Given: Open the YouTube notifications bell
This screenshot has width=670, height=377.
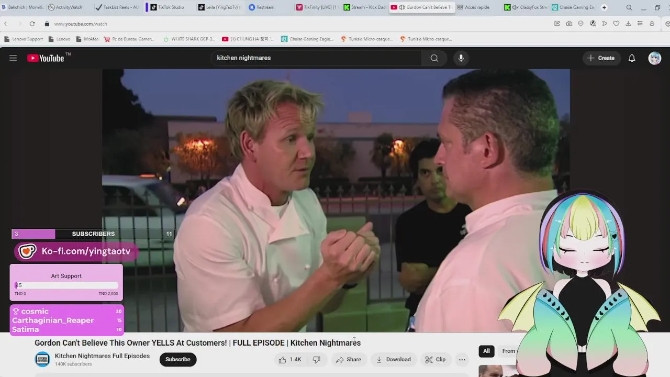Looking at the screenshot, I should [x=632, y=58].
